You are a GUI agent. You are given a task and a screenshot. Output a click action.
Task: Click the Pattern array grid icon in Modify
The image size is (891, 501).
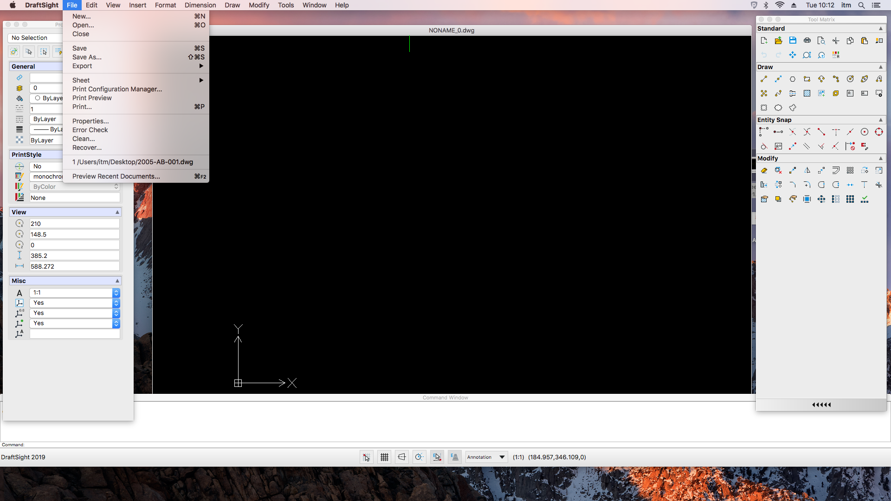850,171
